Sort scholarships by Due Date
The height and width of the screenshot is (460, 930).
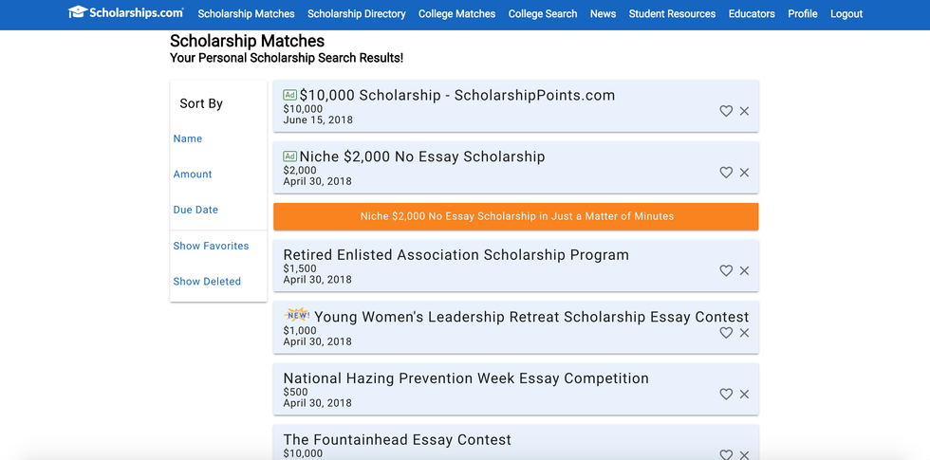pyautogui.click(x=195, y=210)
